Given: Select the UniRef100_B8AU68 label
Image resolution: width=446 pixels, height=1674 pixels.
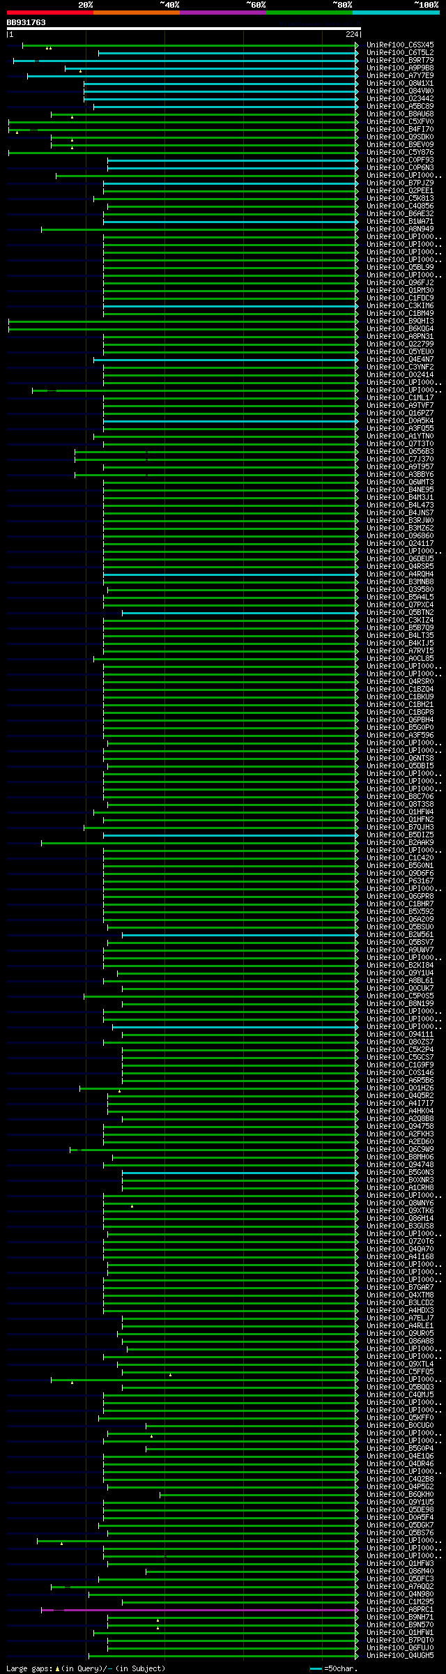Looking at the screenshot, I should point(400,114).
